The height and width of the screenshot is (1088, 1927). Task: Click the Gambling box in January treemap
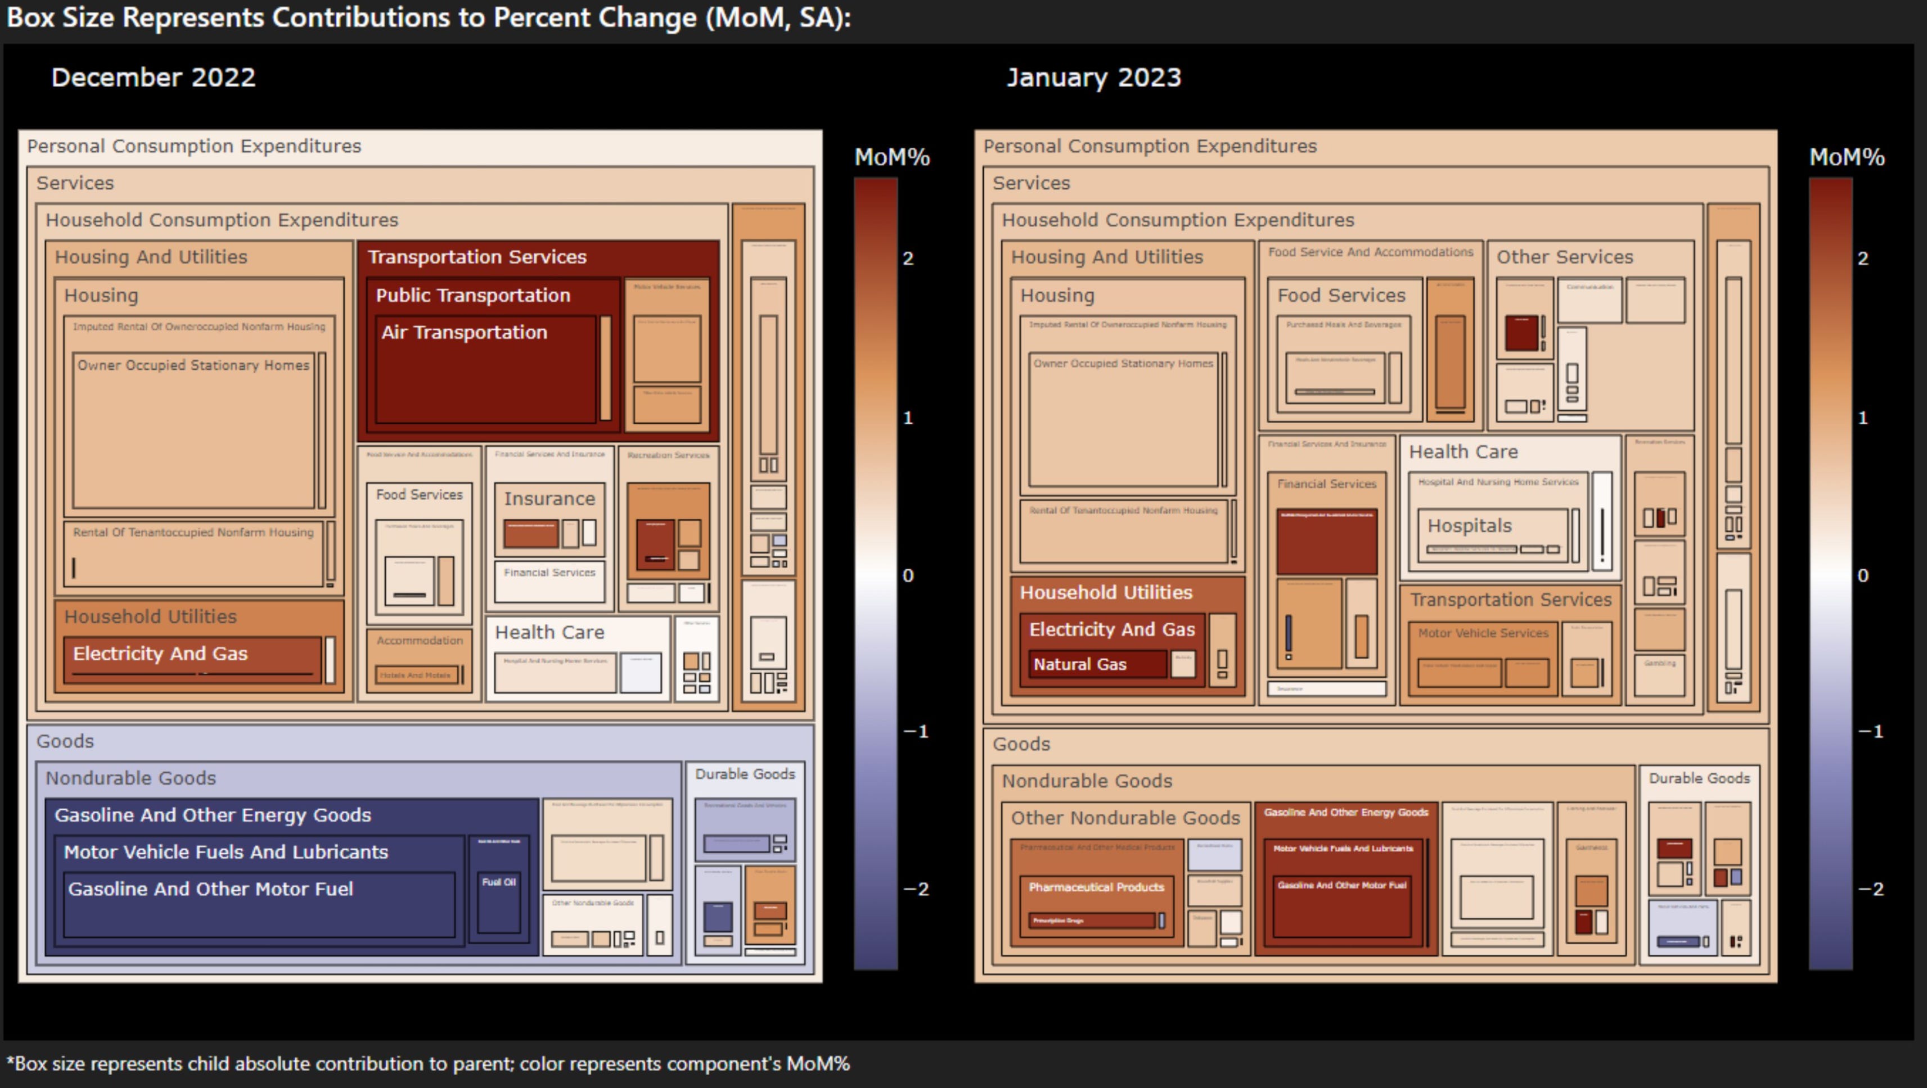(x=1659, y=676)
